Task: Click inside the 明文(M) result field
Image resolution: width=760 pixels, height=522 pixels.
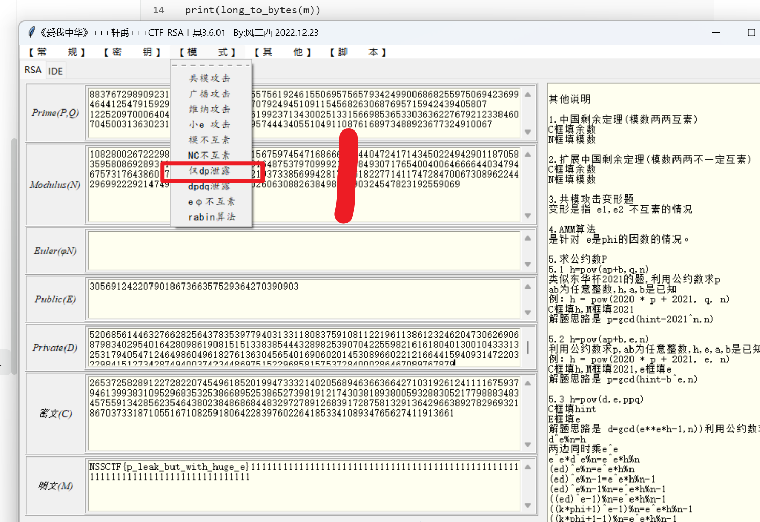Action: 305,485
